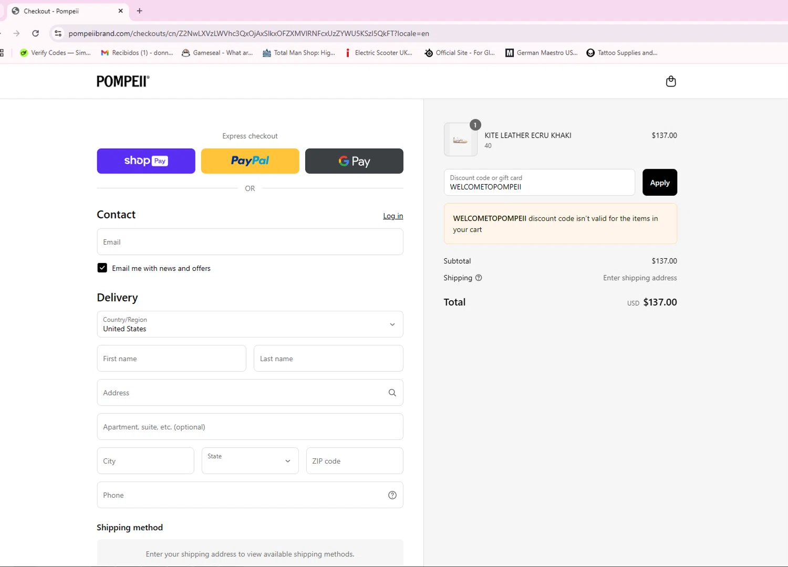Open the Tattoo Supplies bookmark

pyautogui.click(x=622, y=52)
